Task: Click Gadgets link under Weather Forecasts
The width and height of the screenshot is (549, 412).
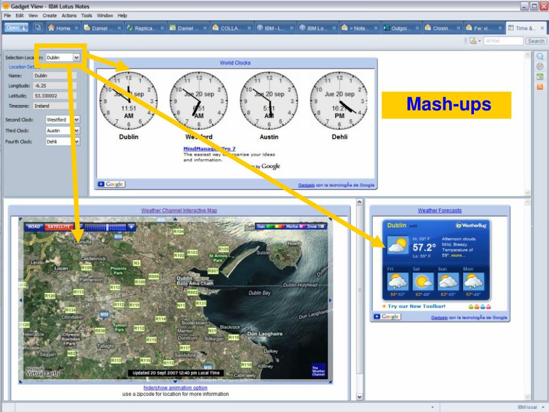Action: 439,318
